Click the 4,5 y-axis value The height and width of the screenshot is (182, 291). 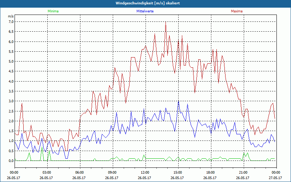(x=11, y=71)
